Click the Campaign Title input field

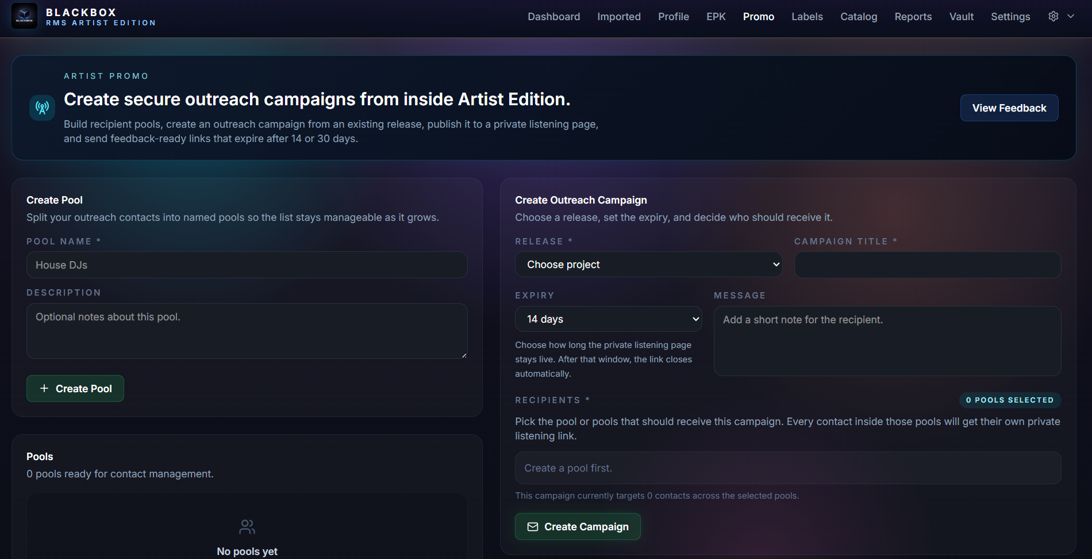[927, 265]
